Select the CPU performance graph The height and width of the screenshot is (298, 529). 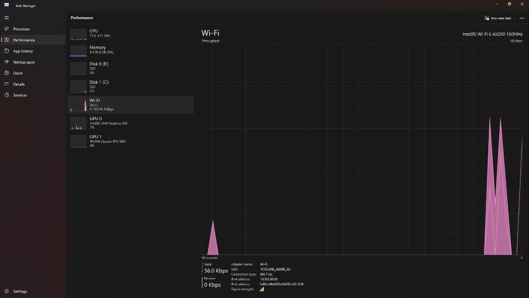[78, 34]
